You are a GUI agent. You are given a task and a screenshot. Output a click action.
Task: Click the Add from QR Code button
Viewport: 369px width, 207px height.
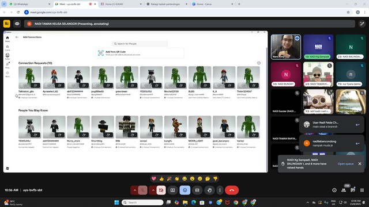coord(140,53)
